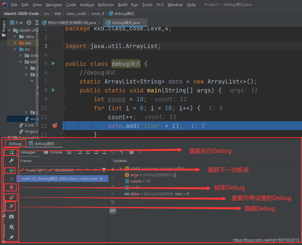Select the main:12 stack frame

coord(62,179)
